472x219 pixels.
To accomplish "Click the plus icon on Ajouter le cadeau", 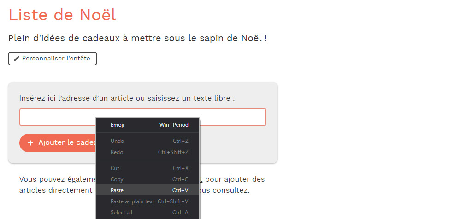I will point(30,143).
